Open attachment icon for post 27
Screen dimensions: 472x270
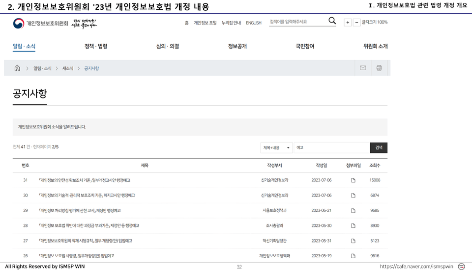pyautogui.click(x=354, y=241)
